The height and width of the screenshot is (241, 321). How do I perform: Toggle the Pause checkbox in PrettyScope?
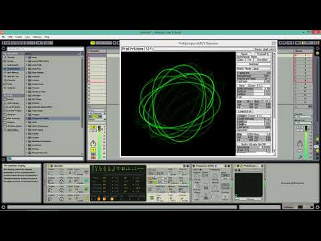click(244, 54)
